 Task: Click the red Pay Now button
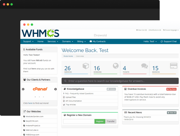[x=171, y=89]
